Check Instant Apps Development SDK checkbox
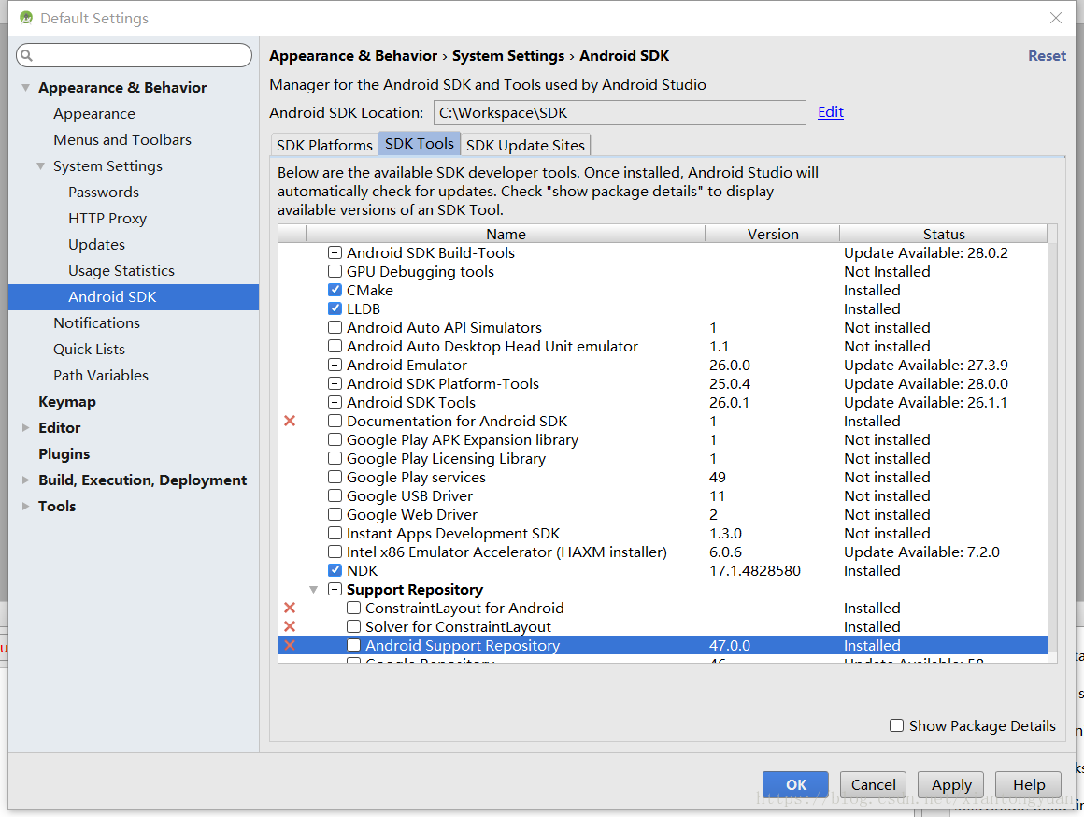1084x817 pixels. click(335, 533)
